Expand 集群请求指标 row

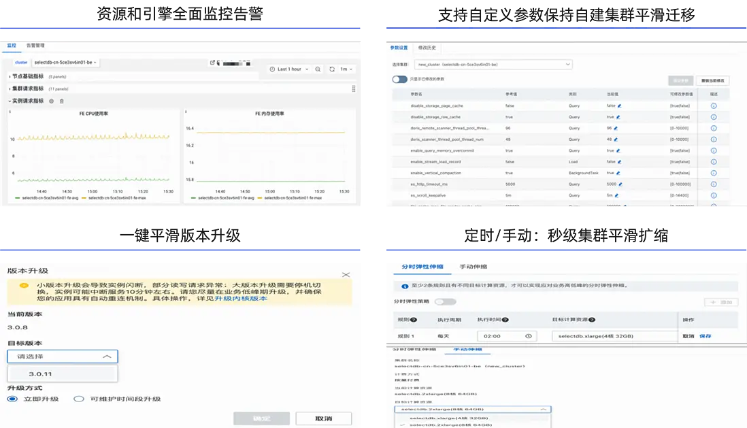(27, 88)
